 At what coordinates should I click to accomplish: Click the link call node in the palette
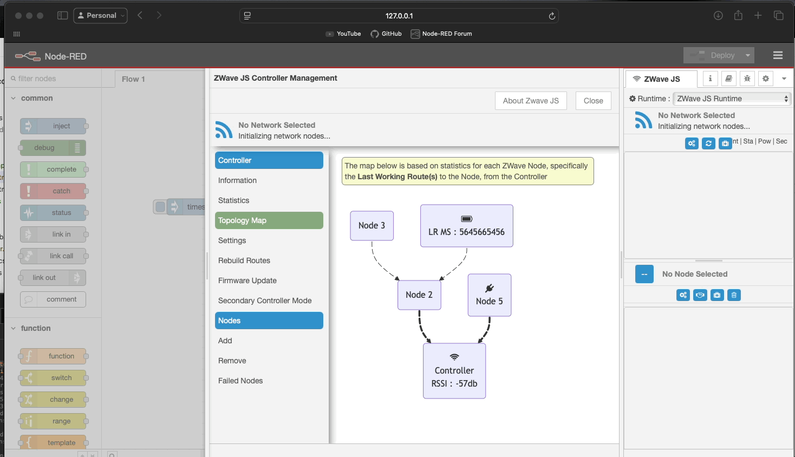(x=53, y=256)
